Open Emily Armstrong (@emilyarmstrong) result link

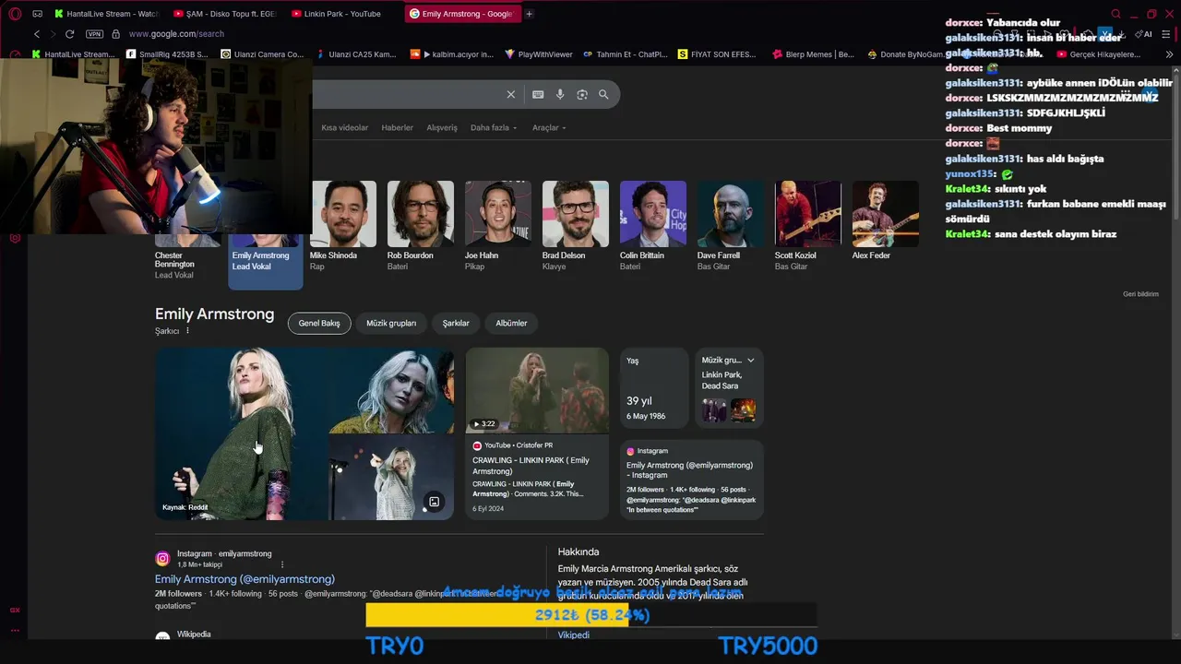click(245, 579)
